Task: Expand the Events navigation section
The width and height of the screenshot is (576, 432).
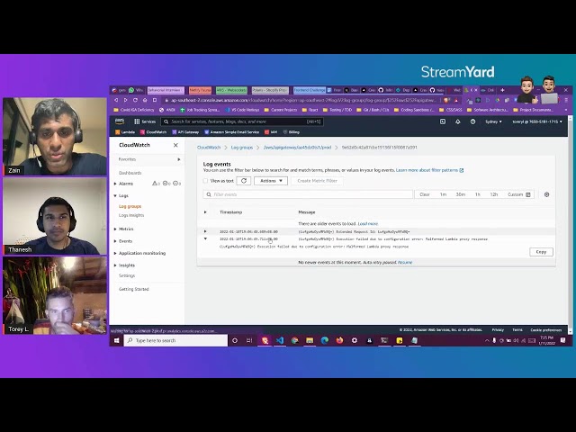Action: 115,241
